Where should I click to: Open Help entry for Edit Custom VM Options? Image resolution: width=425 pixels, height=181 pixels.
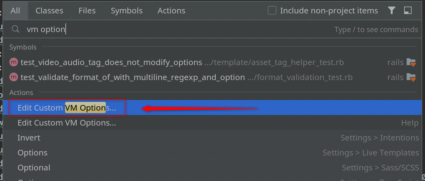click(x=67, y=122)
